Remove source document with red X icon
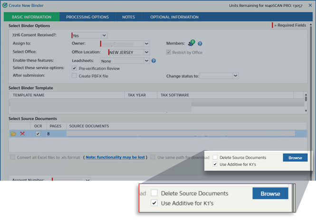The height and width of the screenshot is (221, 316). point(22,134)
